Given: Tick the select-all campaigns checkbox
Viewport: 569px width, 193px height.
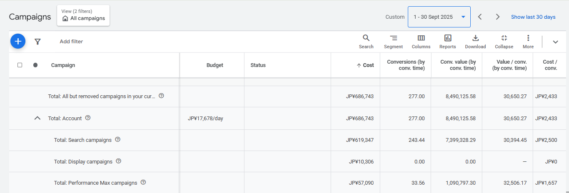Looking at the screenshot, I should [x=20, y=65].
